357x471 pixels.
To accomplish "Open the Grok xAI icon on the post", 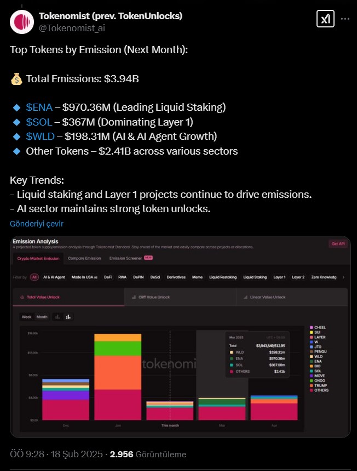I will [325, 19].
